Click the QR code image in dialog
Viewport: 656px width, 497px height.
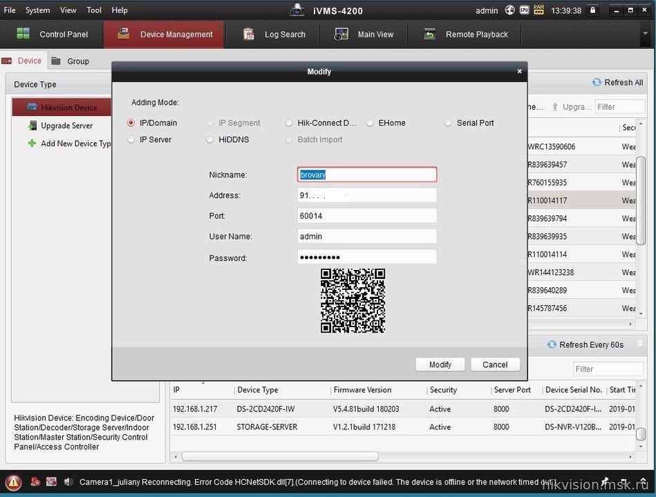[353, 301]
